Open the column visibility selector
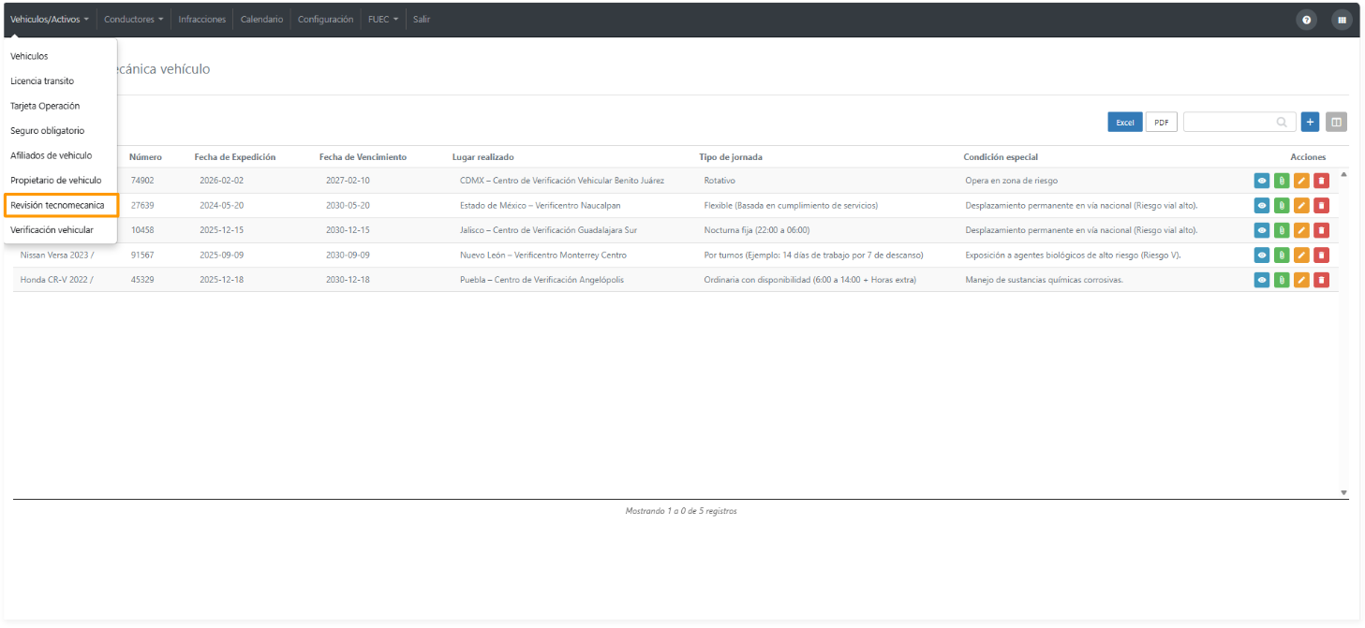The width and height of the screenshot is (1365, 628). click(x=1337, y=122)
